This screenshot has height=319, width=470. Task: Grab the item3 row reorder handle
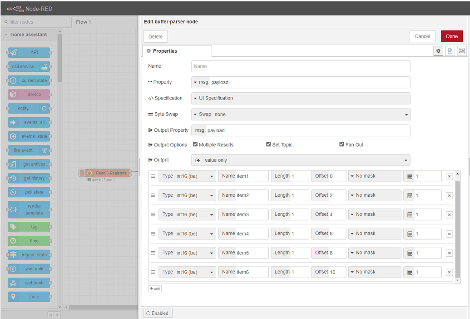pos(153,214)
